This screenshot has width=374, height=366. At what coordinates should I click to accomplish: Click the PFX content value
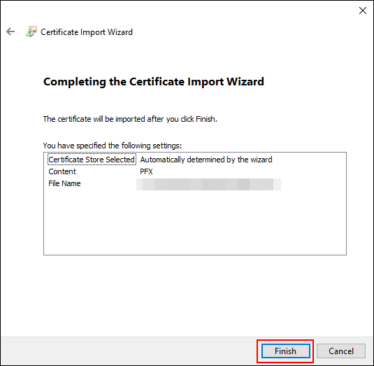[146, 171]
